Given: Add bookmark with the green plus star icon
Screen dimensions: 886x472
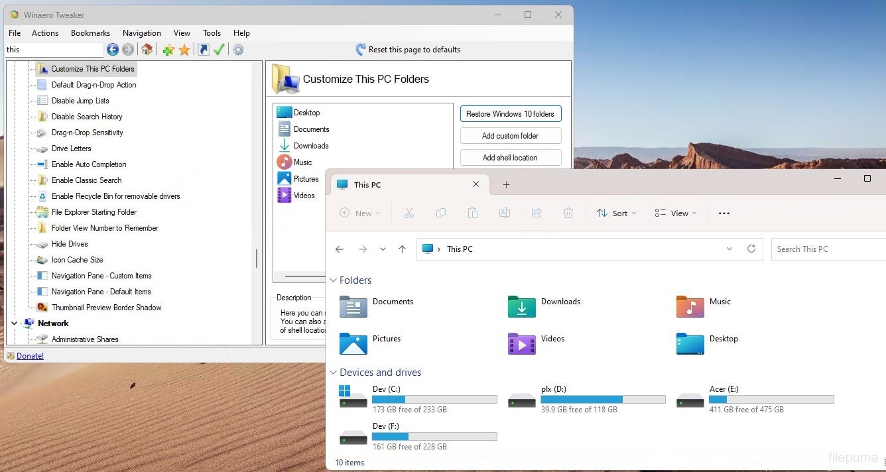Looking at the screenshot, I should click(168, 50).
